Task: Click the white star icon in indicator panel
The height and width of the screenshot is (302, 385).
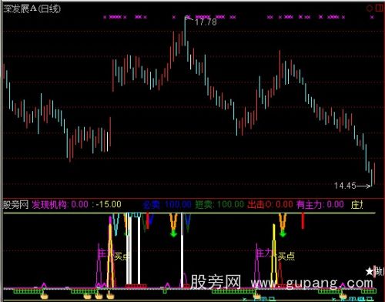Action: pyautogui.click(x=370, y=271)
